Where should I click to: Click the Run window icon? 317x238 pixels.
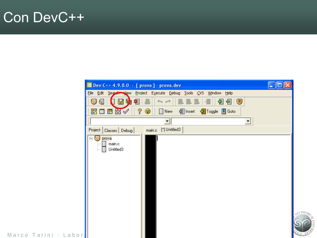pos(102,111)
